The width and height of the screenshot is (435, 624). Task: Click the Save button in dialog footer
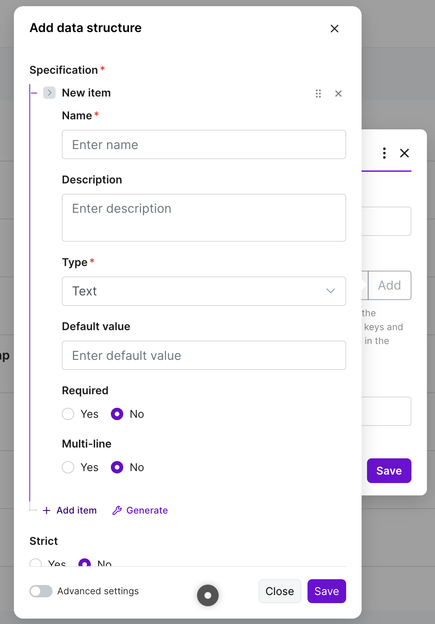click(327, 591)
